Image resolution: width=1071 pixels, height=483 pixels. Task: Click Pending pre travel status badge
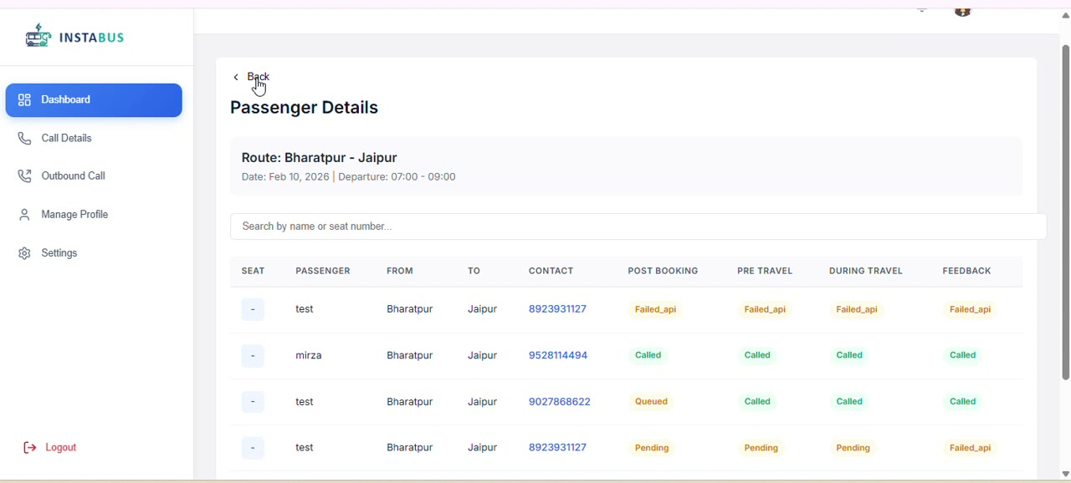click(x=761, y=448)
